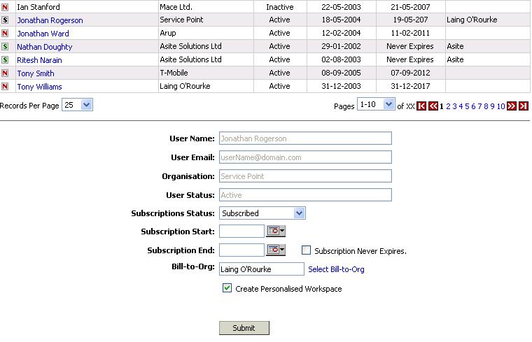The image size is (532, 342).
Task: Jump to previous page set with double-left arrow
Action: point(433,106)
